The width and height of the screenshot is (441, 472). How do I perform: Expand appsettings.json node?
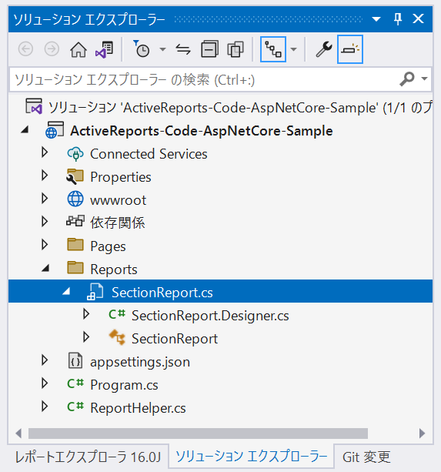(x=45, y=360)
